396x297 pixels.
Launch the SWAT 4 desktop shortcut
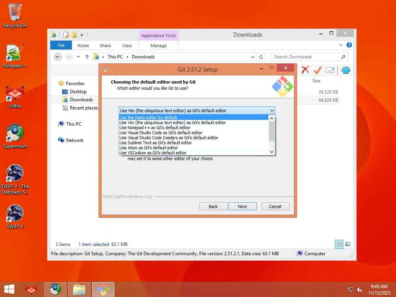pyautogui.click(x=15, y=217)
